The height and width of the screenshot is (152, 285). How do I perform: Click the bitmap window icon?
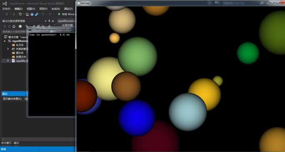(x=78, y=3)
